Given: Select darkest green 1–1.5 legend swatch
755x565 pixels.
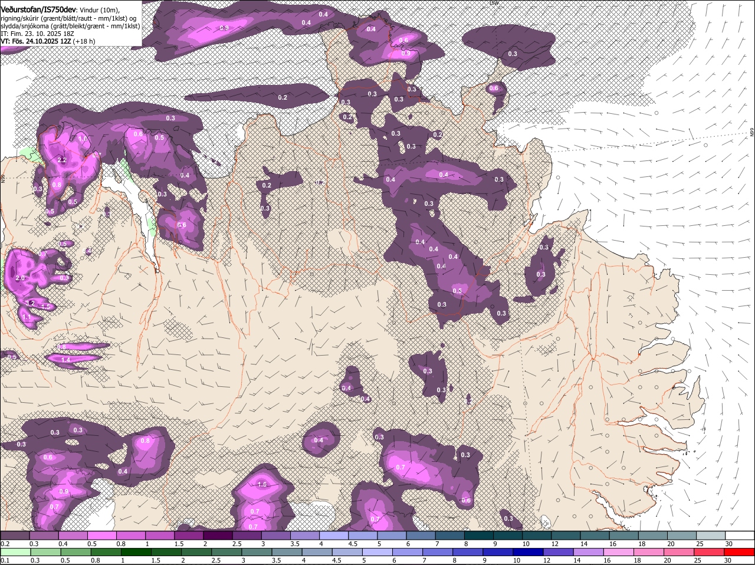Looking at the screenshot, I should (136, 553).
